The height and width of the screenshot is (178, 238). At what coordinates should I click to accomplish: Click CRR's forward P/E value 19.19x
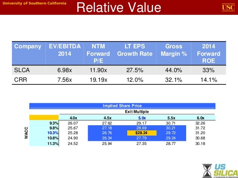coord(98,80)
